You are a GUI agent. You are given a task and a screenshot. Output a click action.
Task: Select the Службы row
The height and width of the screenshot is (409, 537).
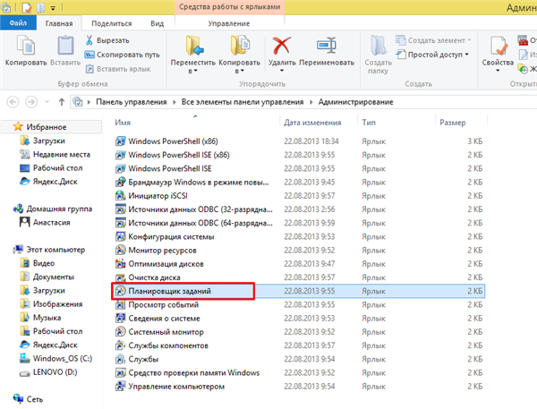(x=299, y=359)
